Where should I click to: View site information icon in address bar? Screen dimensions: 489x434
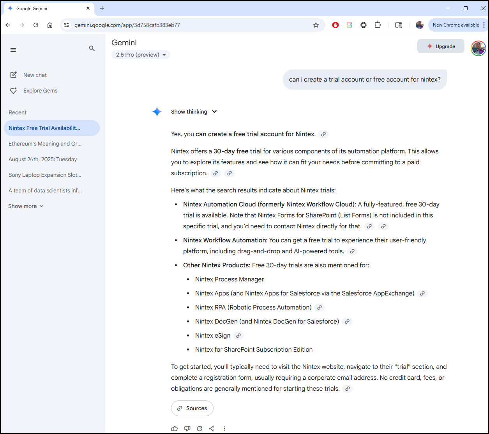67,25
